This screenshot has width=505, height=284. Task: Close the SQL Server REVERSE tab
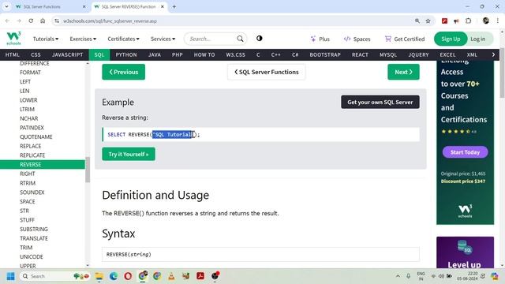point(163,6)
